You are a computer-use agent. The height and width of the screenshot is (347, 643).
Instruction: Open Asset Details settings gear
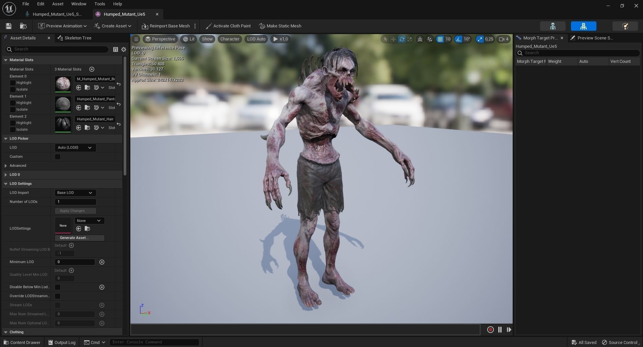click(124, 49)
